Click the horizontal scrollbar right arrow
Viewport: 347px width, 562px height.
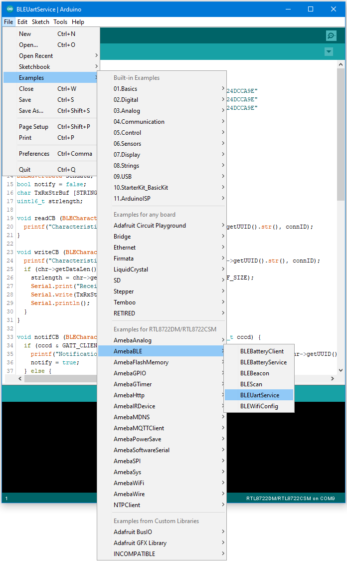point(333,379)
